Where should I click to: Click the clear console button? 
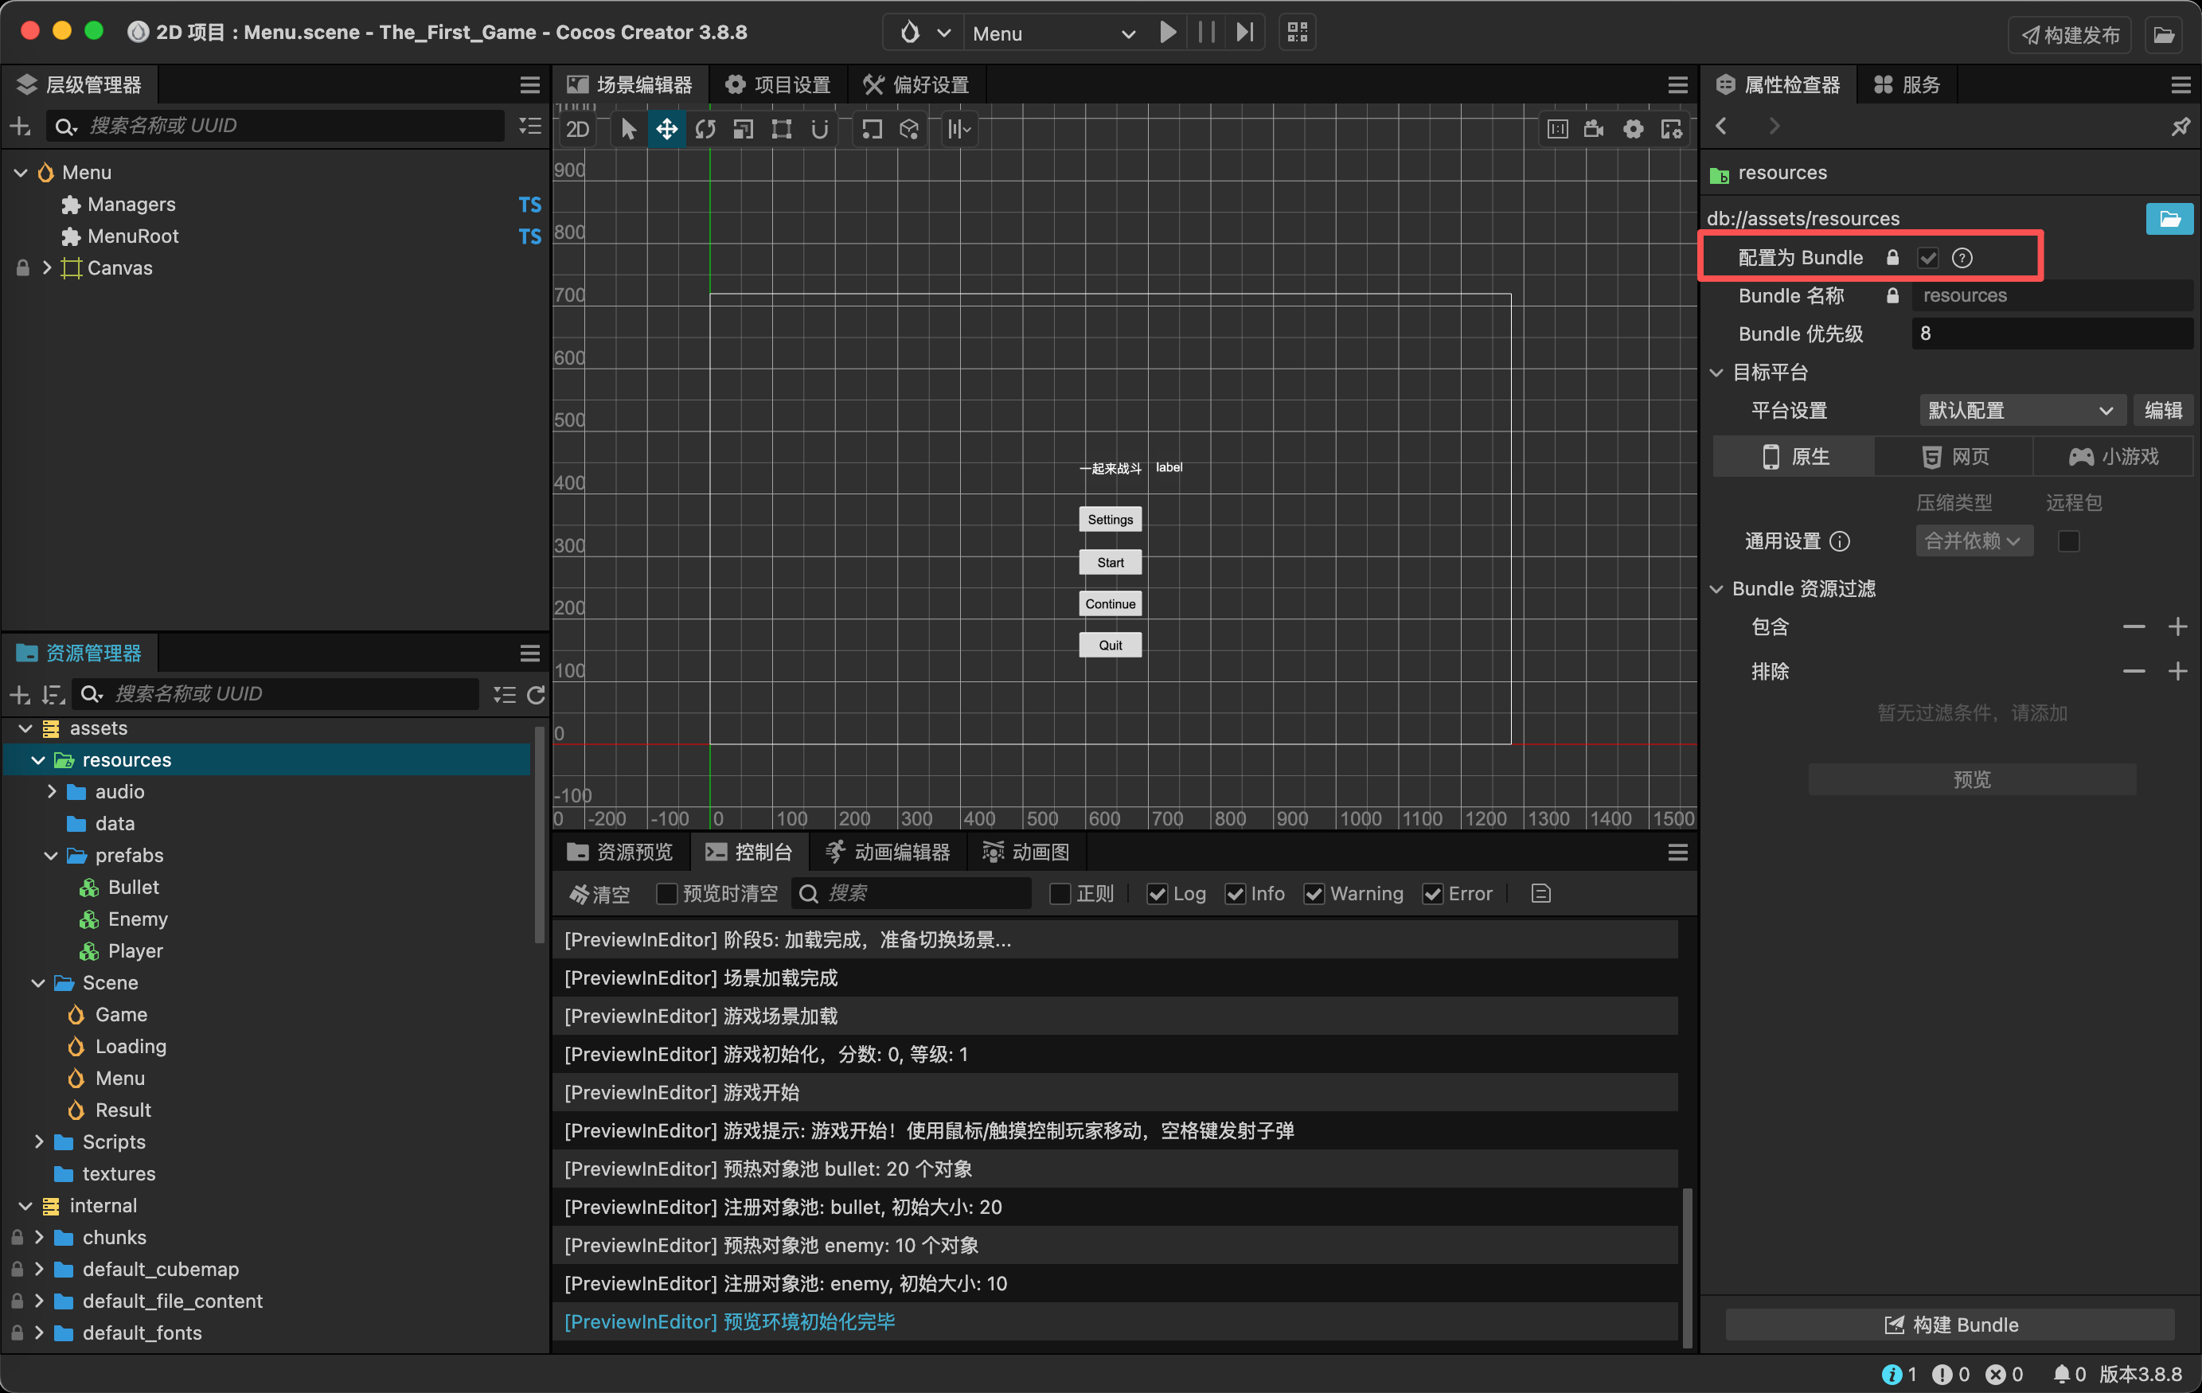click(599, 894)
